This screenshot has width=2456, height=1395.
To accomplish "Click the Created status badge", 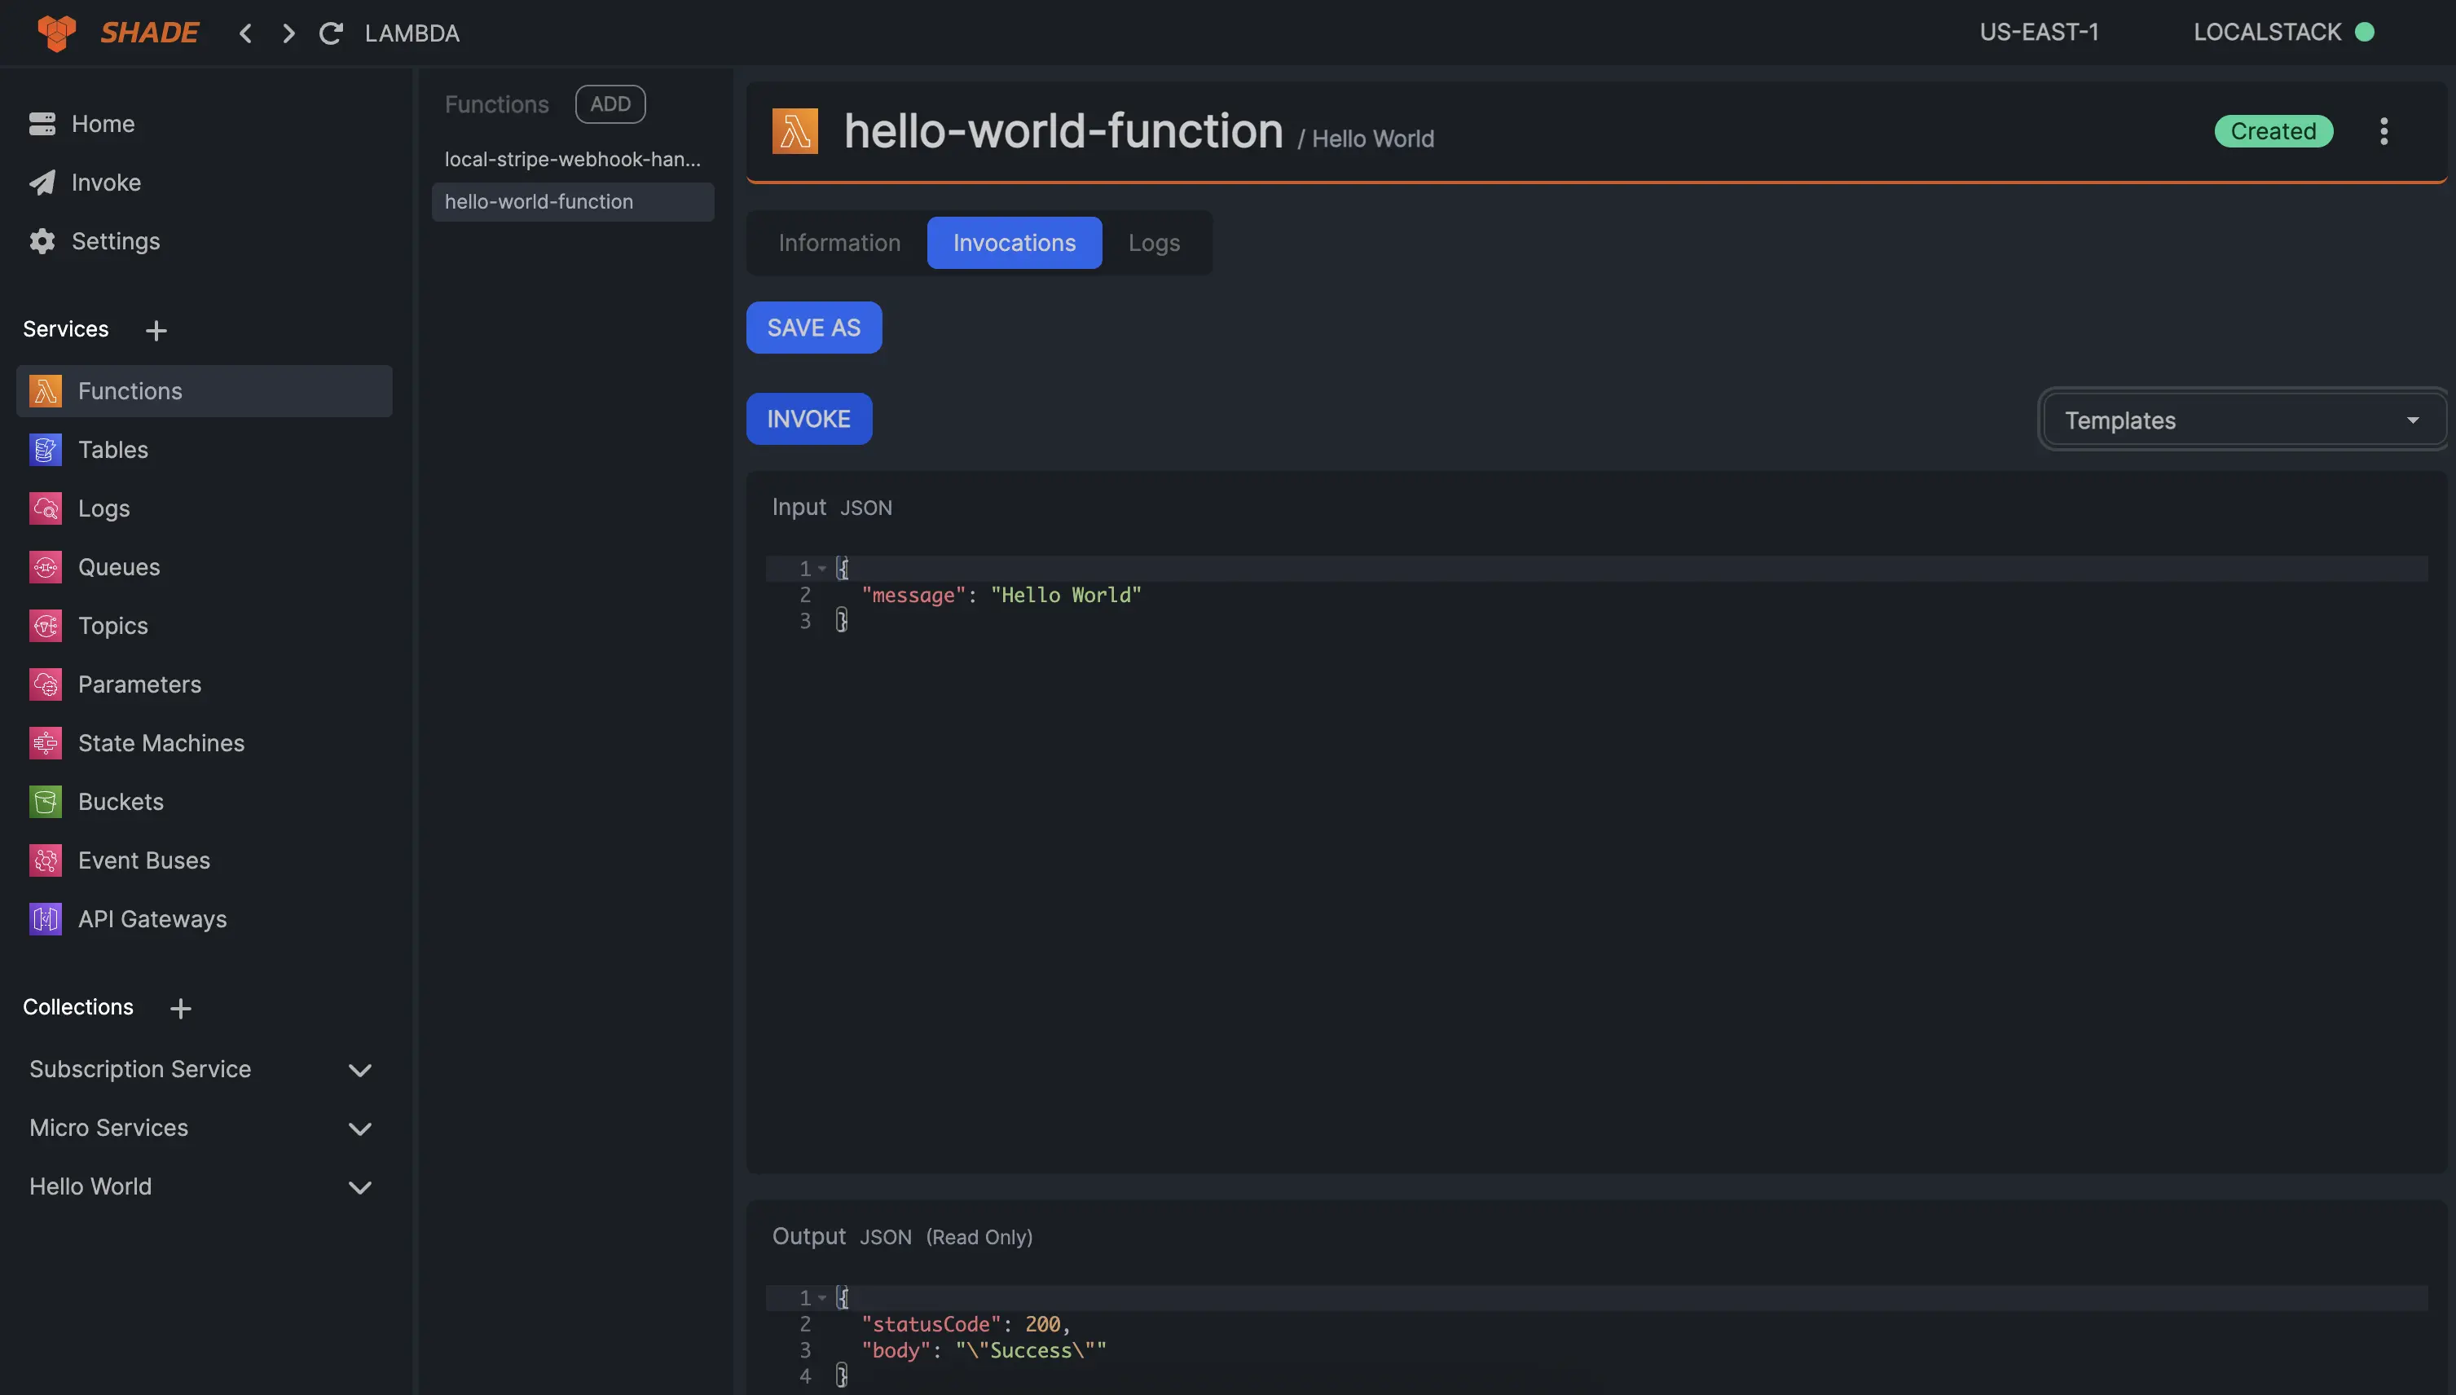I will pyautogui.click(x=2273, y=131).
